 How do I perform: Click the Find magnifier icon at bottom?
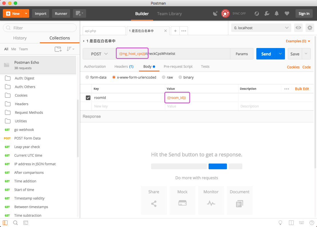(x=15, y=223)
